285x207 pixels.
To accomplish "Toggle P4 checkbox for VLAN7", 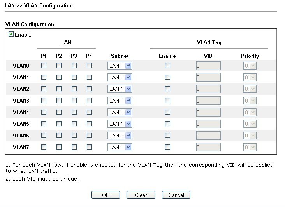I will click(x=89, y=147).
